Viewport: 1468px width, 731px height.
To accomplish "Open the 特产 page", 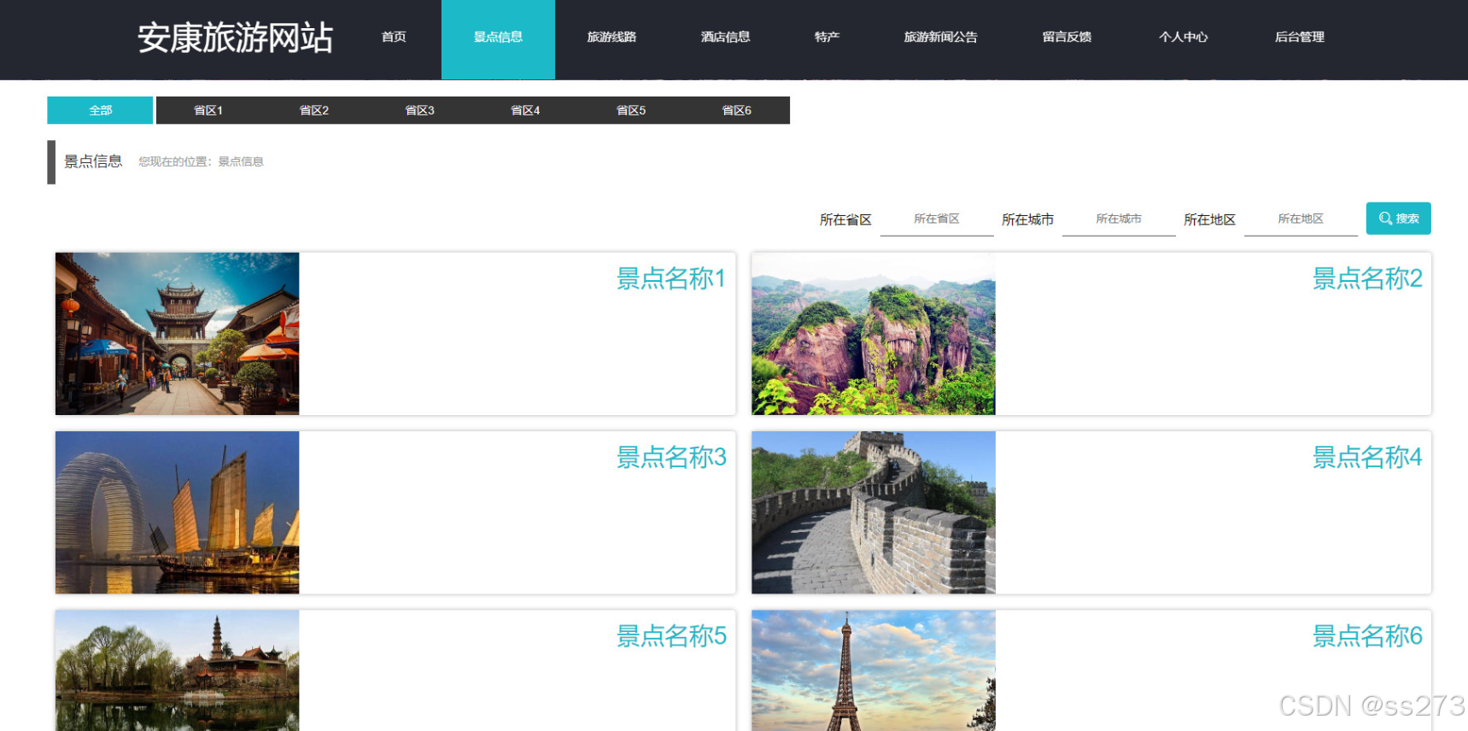I will tap(827, 37).
